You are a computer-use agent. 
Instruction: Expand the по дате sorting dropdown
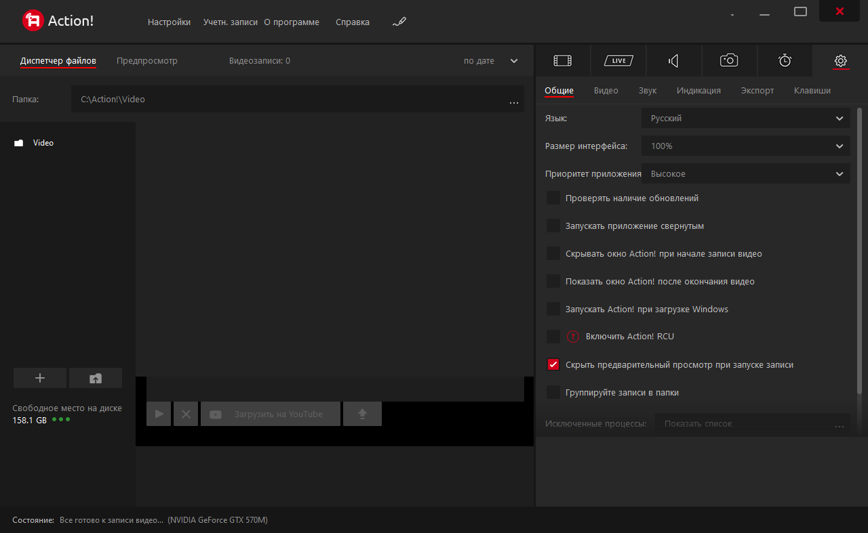coord(491,61)
